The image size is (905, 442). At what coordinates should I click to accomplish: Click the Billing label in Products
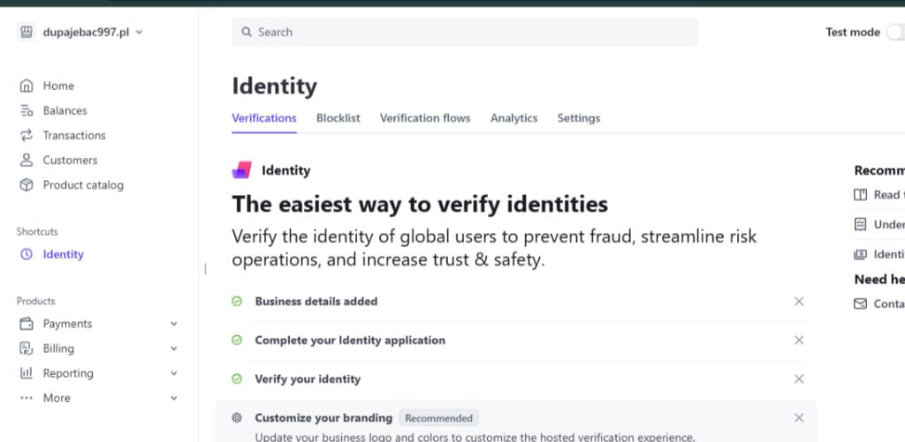(58, 348)
